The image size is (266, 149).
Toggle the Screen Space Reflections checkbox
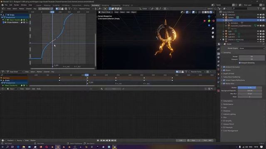click(224, 80)
